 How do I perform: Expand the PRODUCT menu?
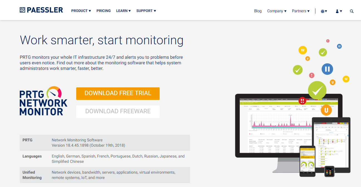tap(81, 11)
